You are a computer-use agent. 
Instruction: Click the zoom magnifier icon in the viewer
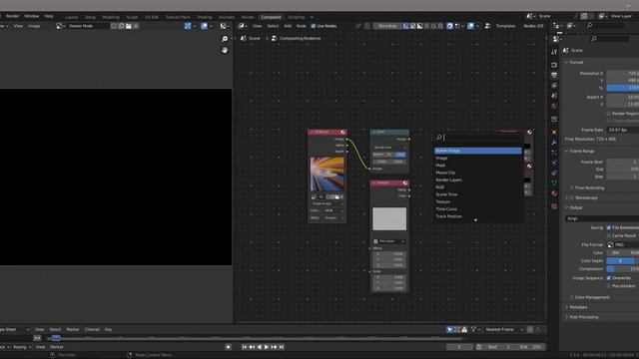point(225,39)
